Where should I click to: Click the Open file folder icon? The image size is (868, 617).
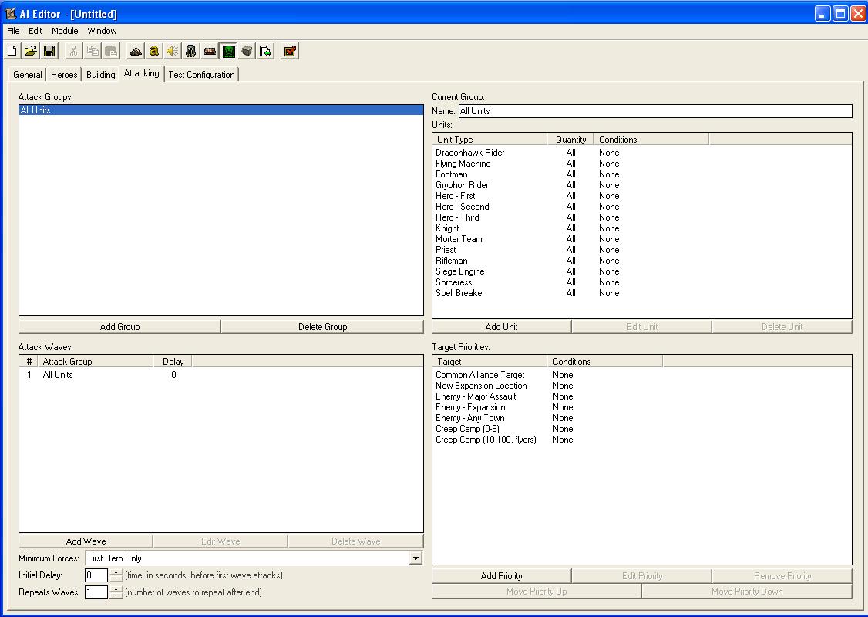(30, 51)
